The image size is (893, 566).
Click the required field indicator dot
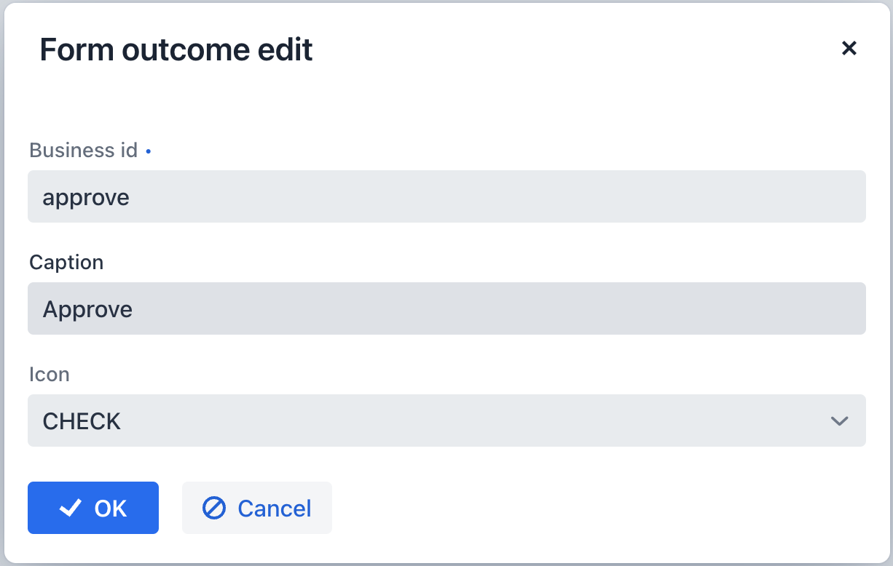click(x=149, y=150)
